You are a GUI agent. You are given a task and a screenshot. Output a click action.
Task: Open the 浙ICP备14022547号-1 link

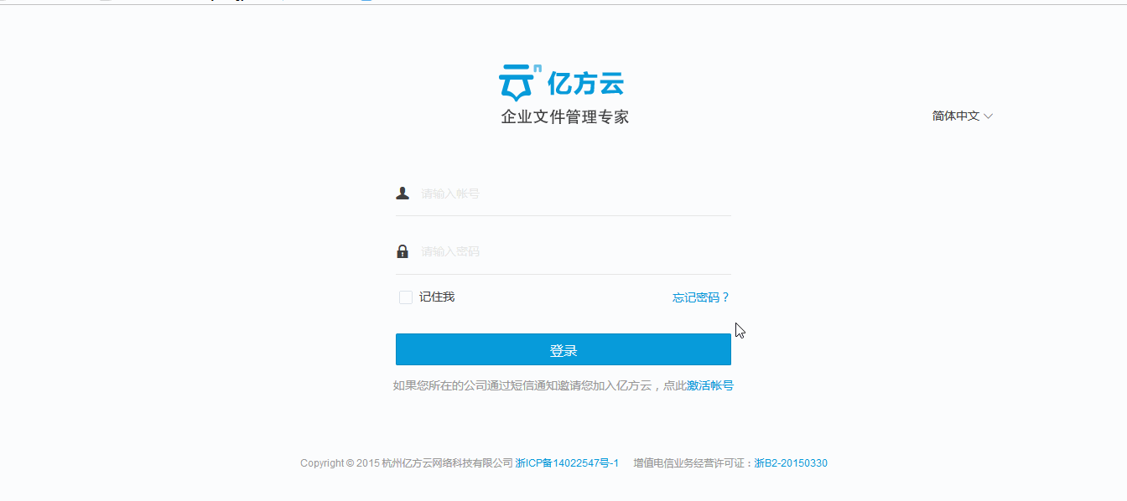(567, 463)
